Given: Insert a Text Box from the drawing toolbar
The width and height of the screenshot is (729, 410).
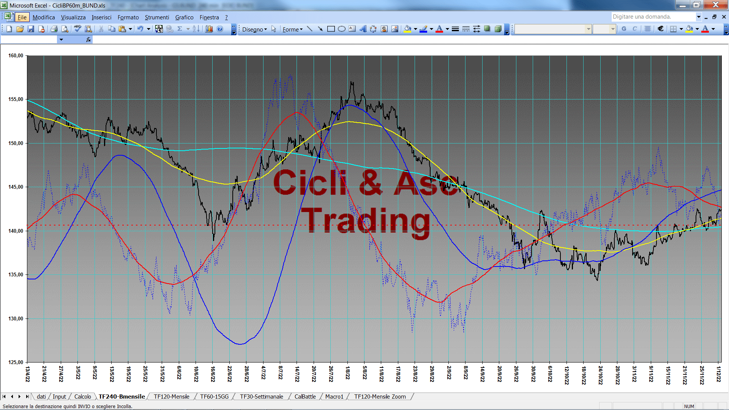Looking at the screenshot, I should point(352,29).
